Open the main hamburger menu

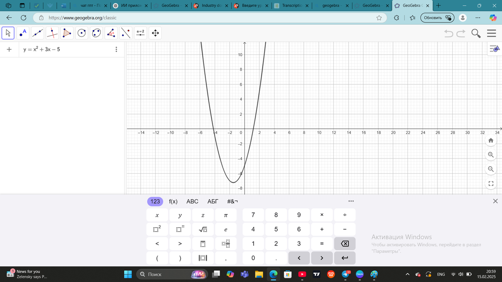(x=492, y=34)
